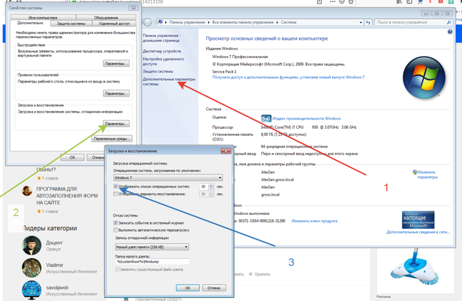Click Vladimir's tiger avatar
This screenshot has width=462, height=301.
tap(32, 267)
